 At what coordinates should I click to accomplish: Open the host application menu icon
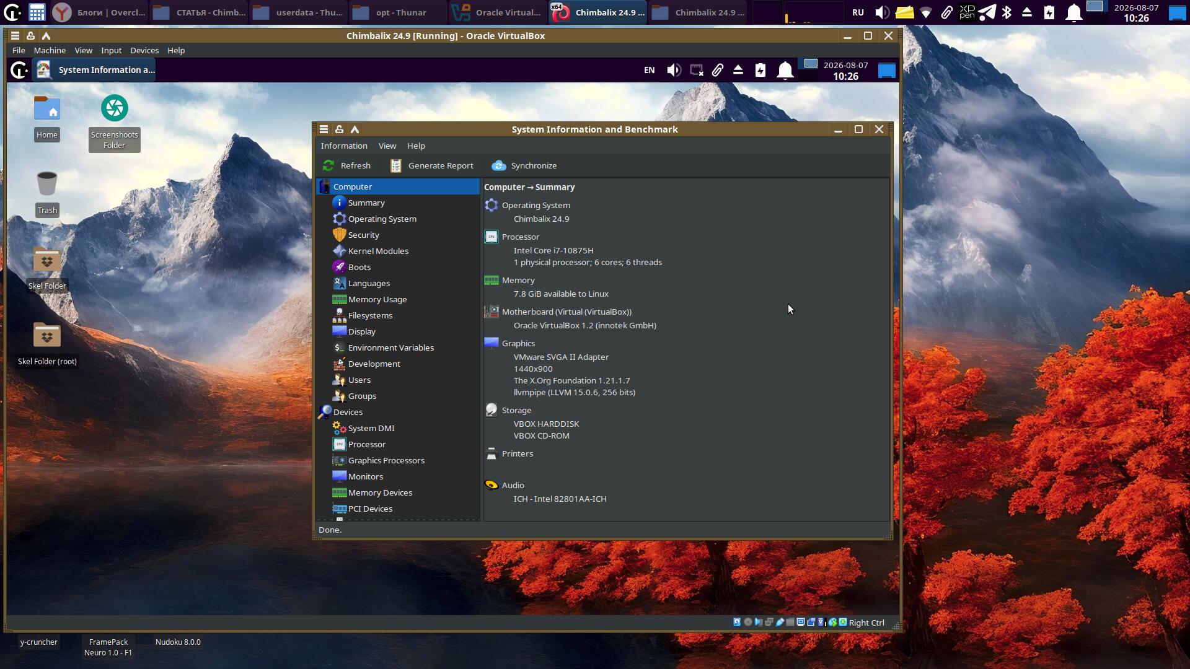click(x=12, y=12)
